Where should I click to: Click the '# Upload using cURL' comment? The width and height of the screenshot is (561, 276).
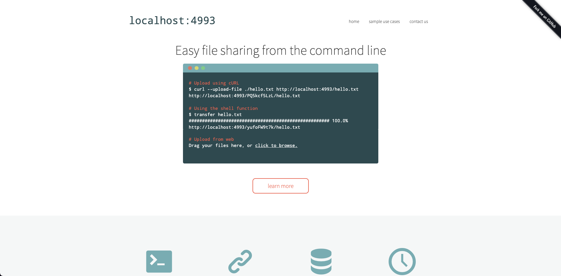pyautogui.click(x=214, y=83)
